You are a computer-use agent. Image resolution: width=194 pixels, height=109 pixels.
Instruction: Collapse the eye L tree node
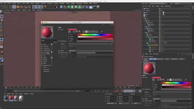[145, 21]
